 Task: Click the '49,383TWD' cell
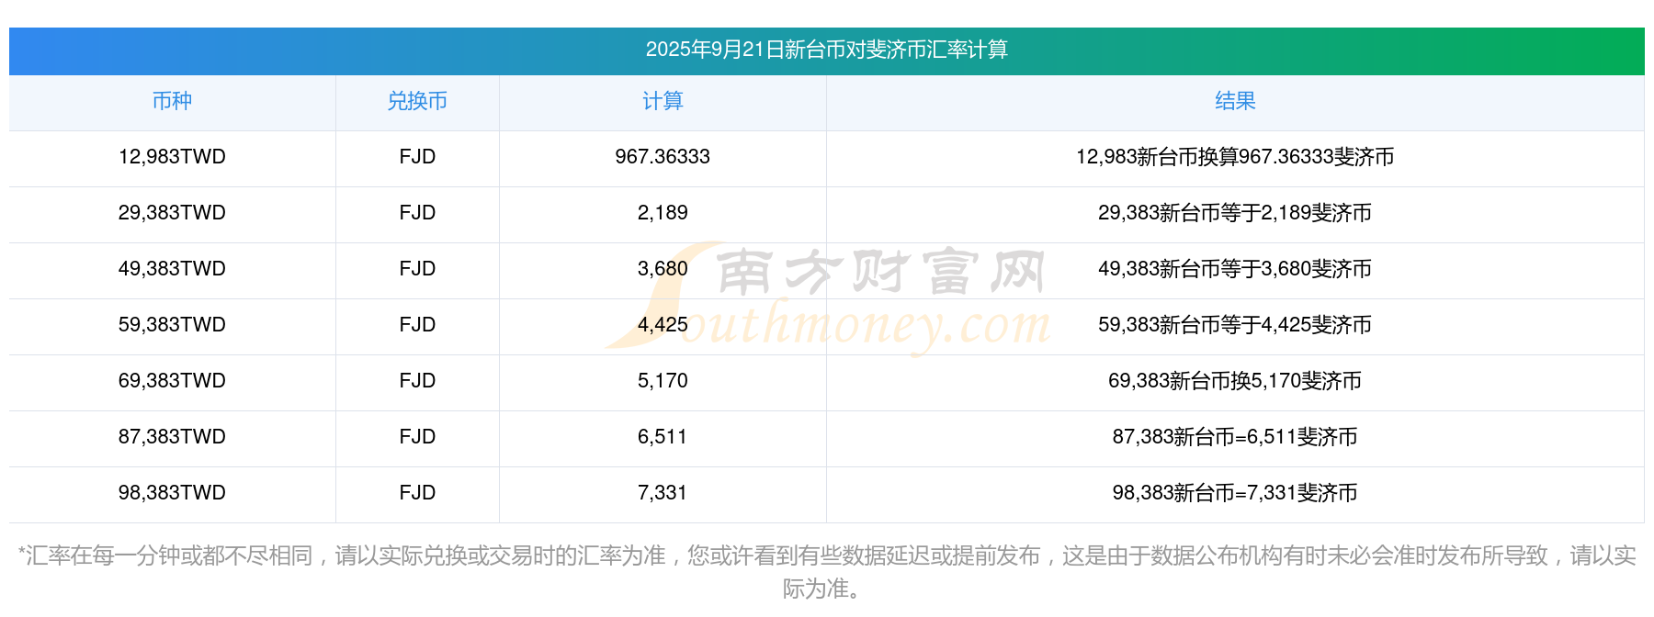point(172,269)
